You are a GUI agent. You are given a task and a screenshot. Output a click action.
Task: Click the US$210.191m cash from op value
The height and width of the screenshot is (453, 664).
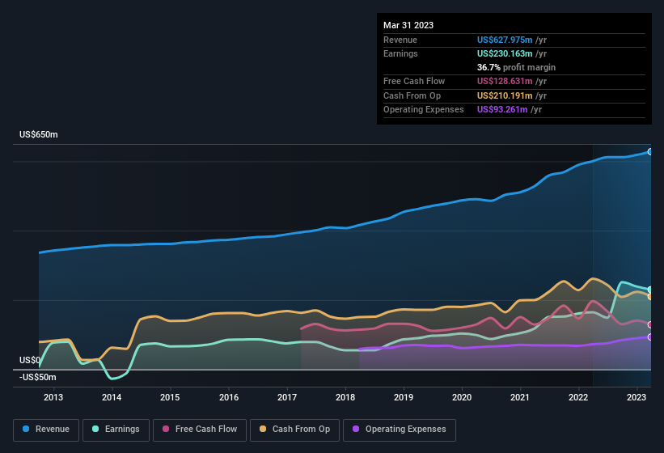coord(505,95)
